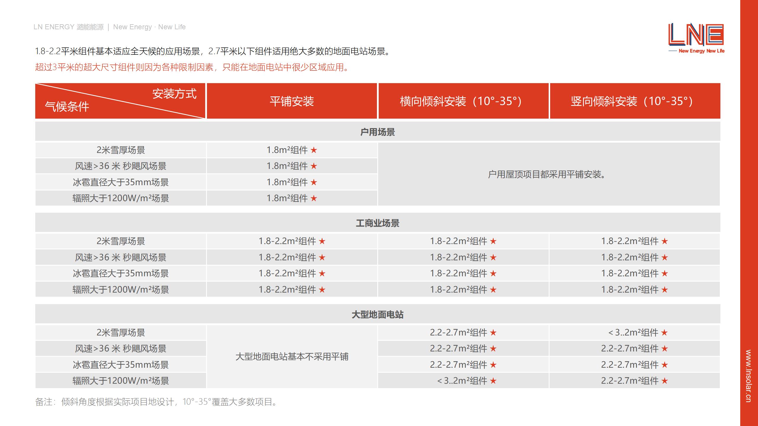Image resolution: width=758 pixels, height=426 pixels.
Task: Click '2米雪厚场景' under 工商业场景
Action: click(x=121, y=241)
